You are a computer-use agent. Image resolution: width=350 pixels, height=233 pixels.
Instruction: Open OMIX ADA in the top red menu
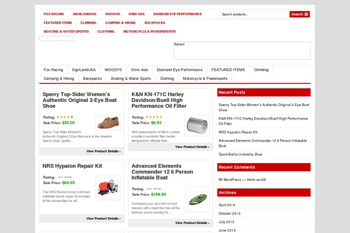tap(136, 14)
